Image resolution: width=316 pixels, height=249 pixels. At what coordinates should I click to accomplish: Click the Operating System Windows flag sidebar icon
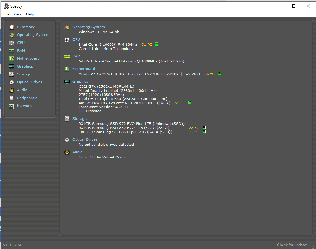point(12,35)
